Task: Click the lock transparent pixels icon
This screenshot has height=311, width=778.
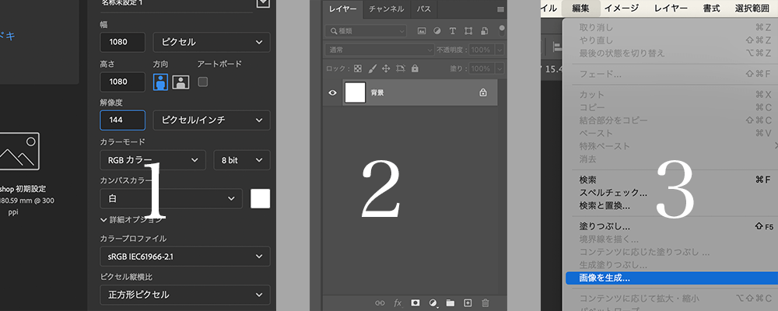Action: 356,68
